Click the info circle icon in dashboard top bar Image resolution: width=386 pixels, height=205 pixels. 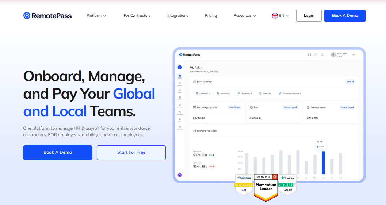[x=316, y=55]
